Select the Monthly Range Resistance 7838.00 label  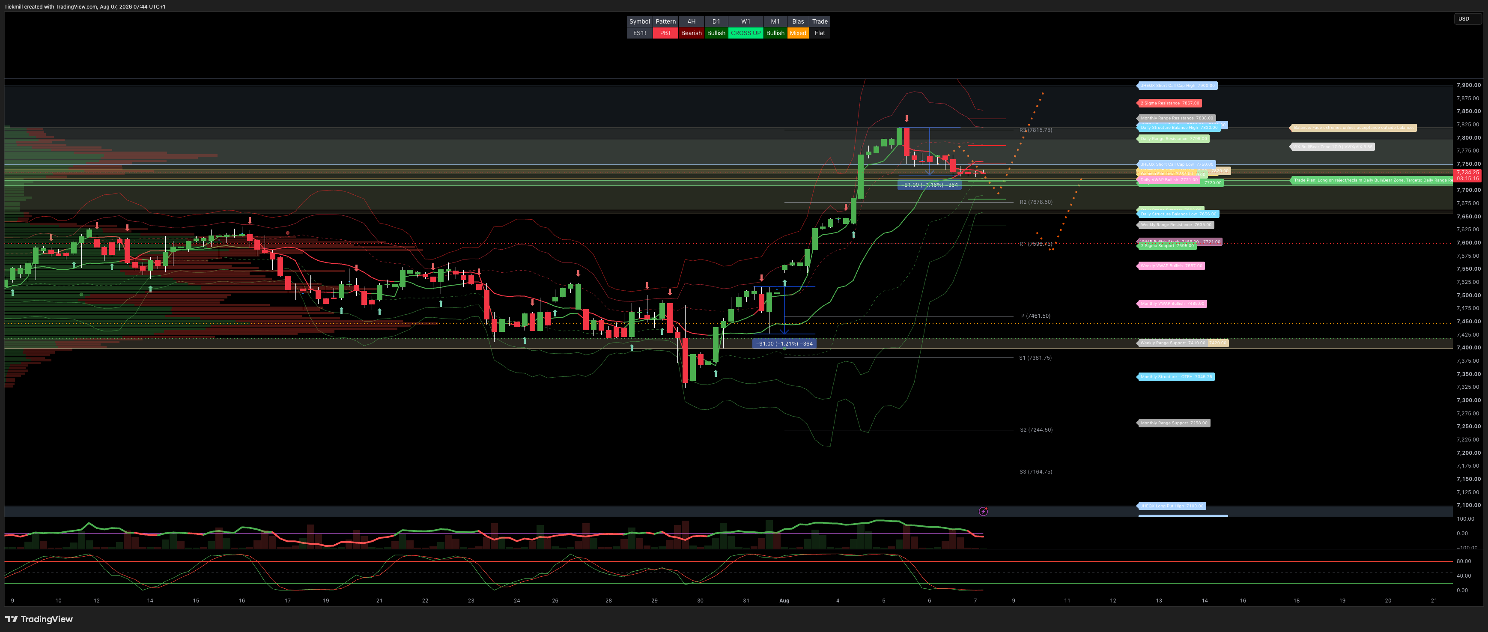coord(1176,118)
